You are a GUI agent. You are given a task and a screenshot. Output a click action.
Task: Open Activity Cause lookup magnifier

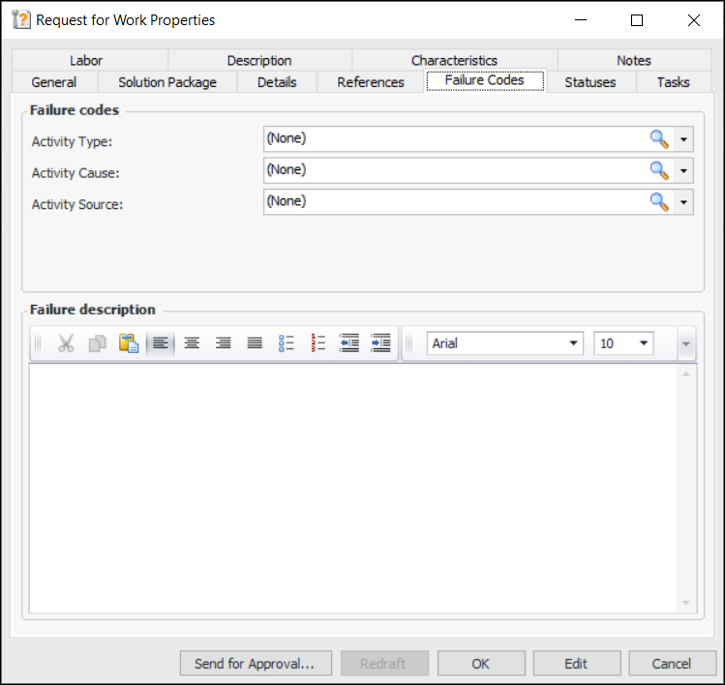tap(659, 171)
